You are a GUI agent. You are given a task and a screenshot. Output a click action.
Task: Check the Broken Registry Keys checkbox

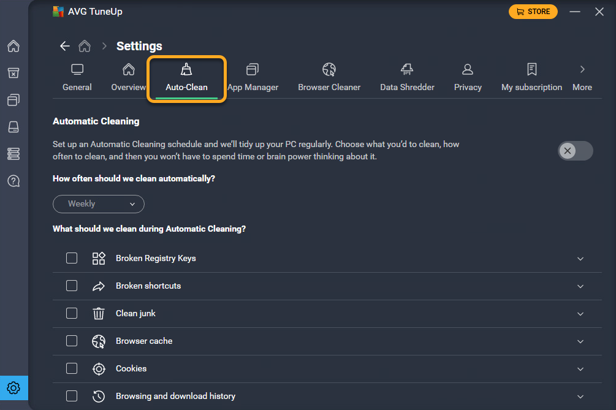click(72, 258)
